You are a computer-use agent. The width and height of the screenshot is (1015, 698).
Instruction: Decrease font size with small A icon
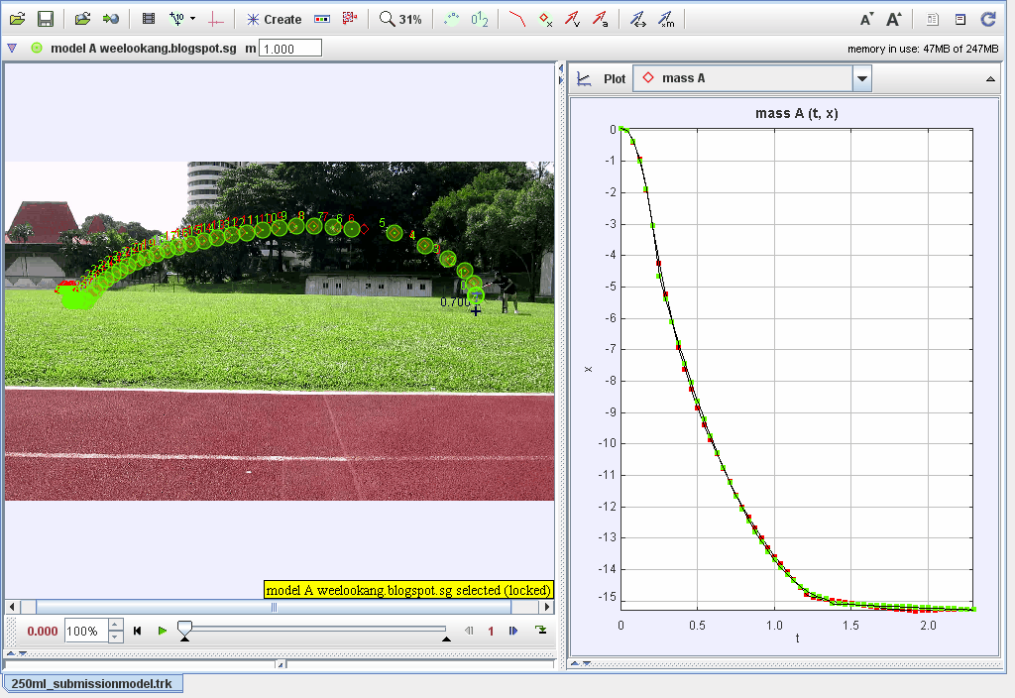tap(866, 20)
